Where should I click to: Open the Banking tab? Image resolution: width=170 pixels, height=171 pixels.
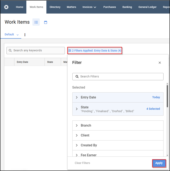[127, 7]
